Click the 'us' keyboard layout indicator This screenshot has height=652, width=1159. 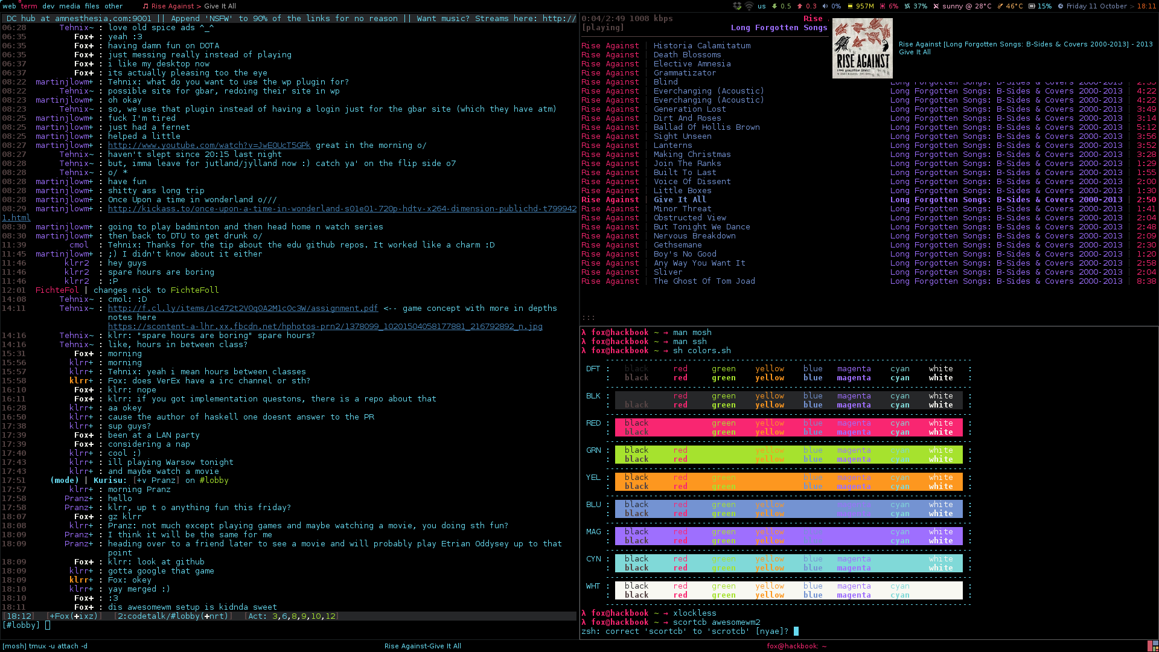pos(762,6)
